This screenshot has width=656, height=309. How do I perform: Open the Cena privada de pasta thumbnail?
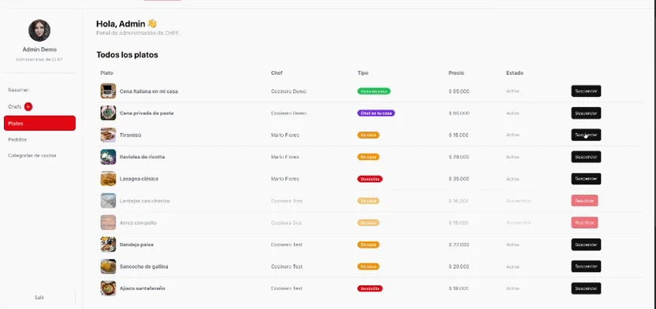tap(108, 113)
